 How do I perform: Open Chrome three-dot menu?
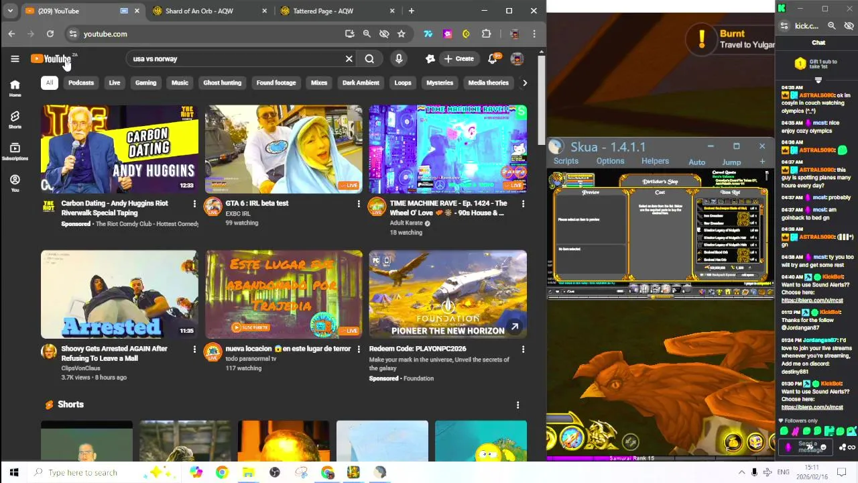[534, 34]
